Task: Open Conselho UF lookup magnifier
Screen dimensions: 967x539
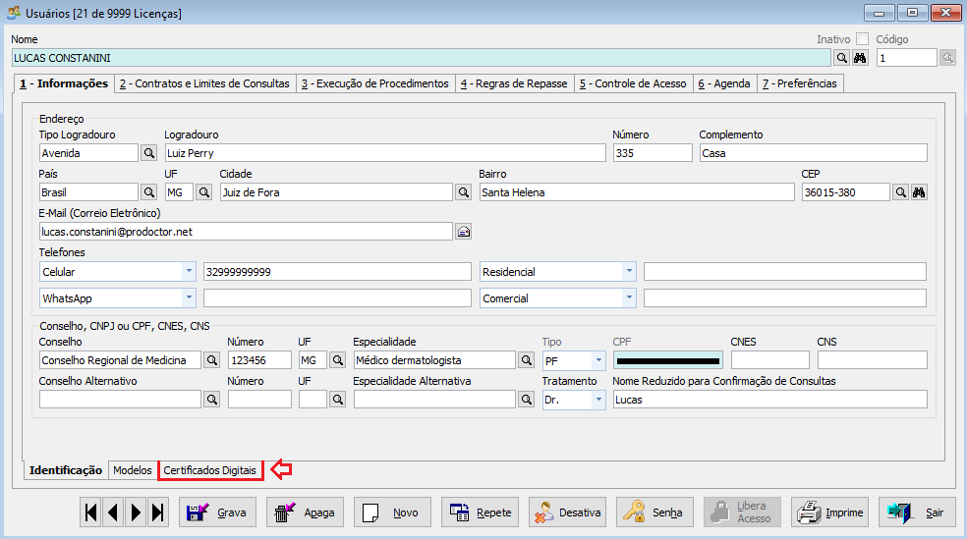Action: pyautogui.click(x=337, y=360)
